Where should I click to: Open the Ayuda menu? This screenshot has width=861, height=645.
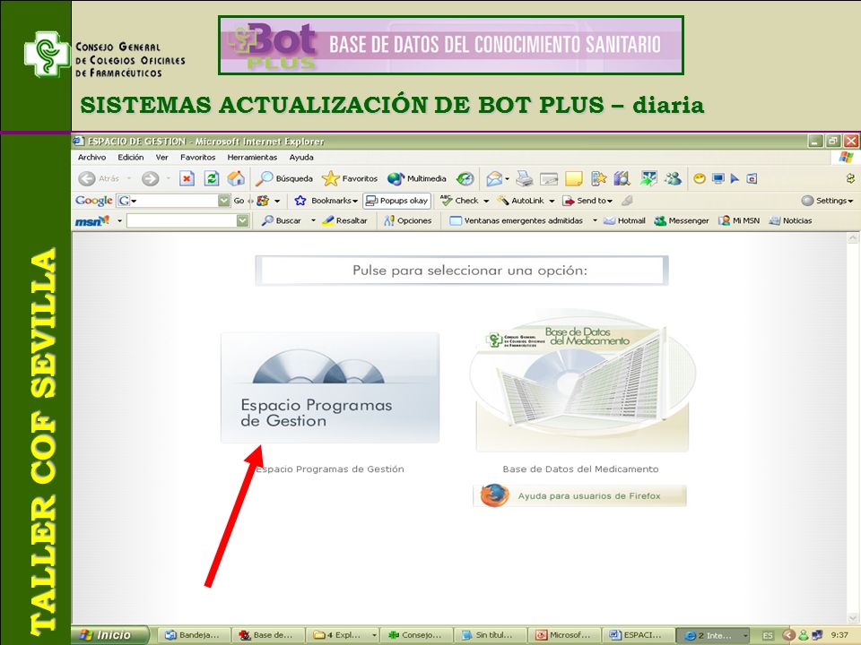tap(301, 158)
